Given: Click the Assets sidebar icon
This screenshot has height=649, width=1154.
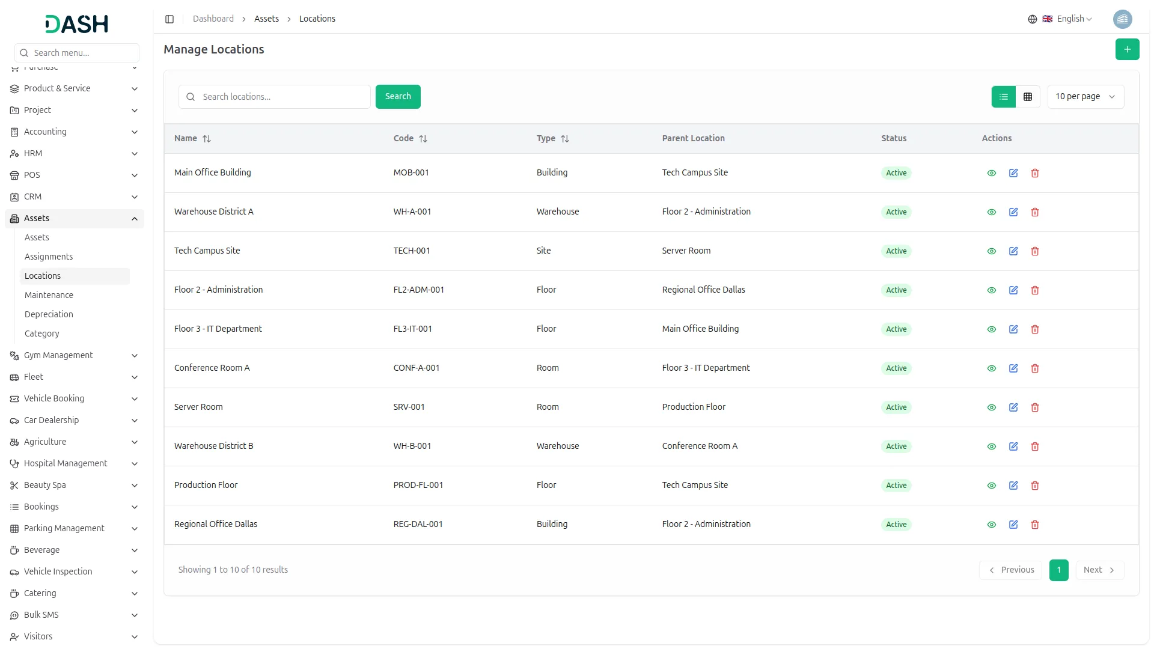Looking at the screenshot, I should pos(14,218).
